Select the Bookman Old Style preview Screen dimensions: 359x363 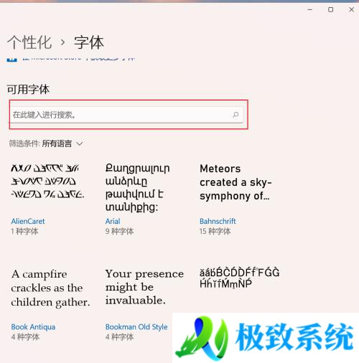(x=144, y=287)
